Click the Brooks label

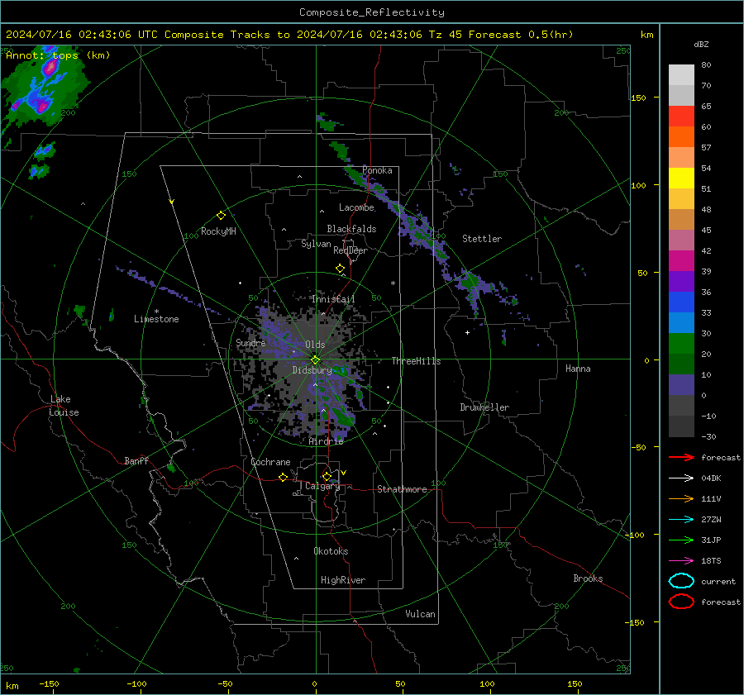588,578
